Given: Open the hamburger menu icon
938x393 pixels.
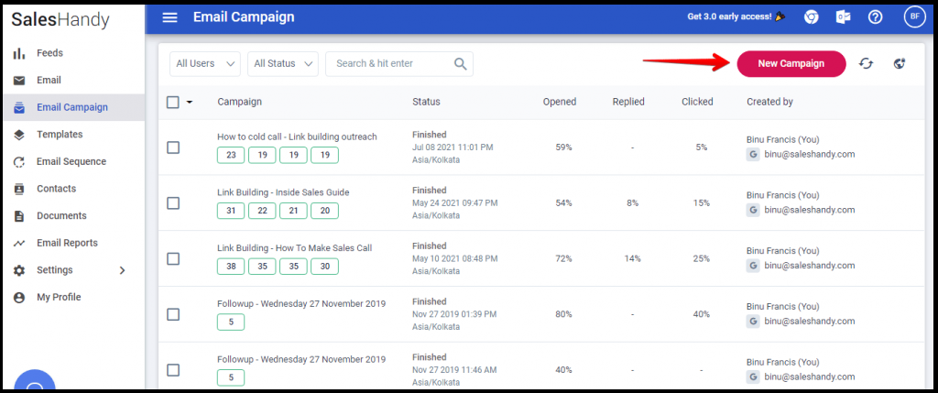Looking at the screenshot, I should click(169, 17).
